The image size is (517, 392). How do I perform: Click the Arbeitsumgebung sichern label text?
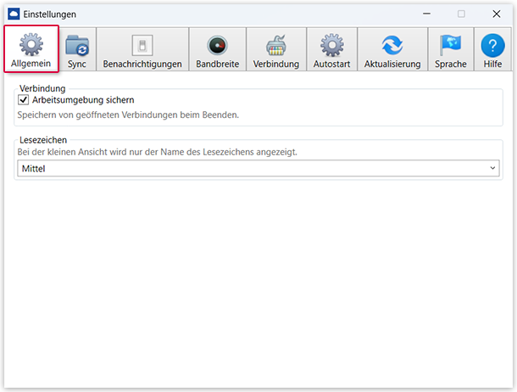[x=83, y=100]
